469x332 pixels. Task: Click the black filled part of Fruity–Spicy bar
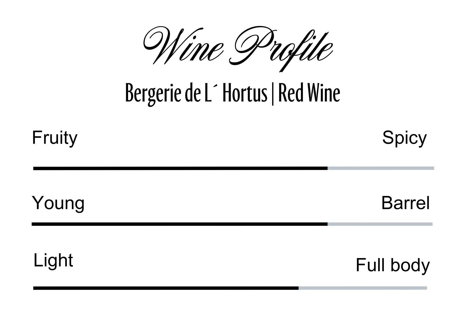click(x=180, y=168)
